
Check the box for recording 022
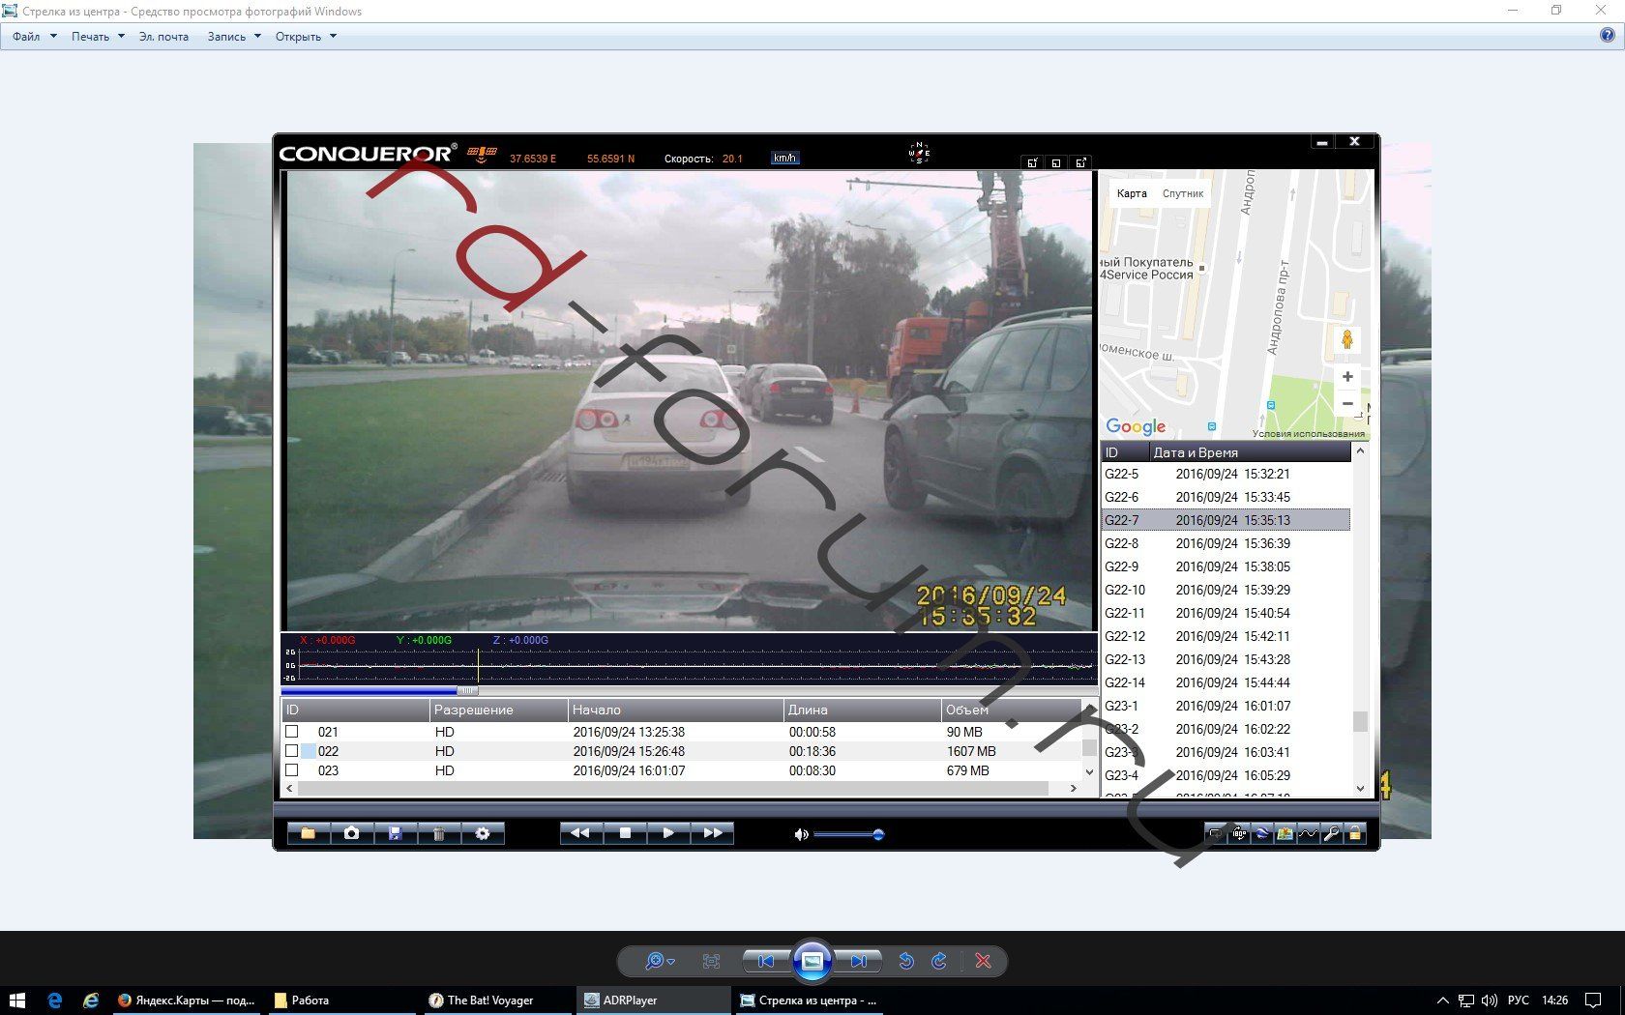pos(292,751)
